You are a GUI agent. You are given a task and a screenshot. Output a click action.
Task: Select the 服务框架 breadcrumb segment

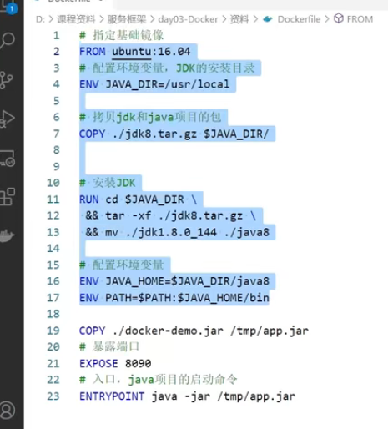(x=127, y=19)
